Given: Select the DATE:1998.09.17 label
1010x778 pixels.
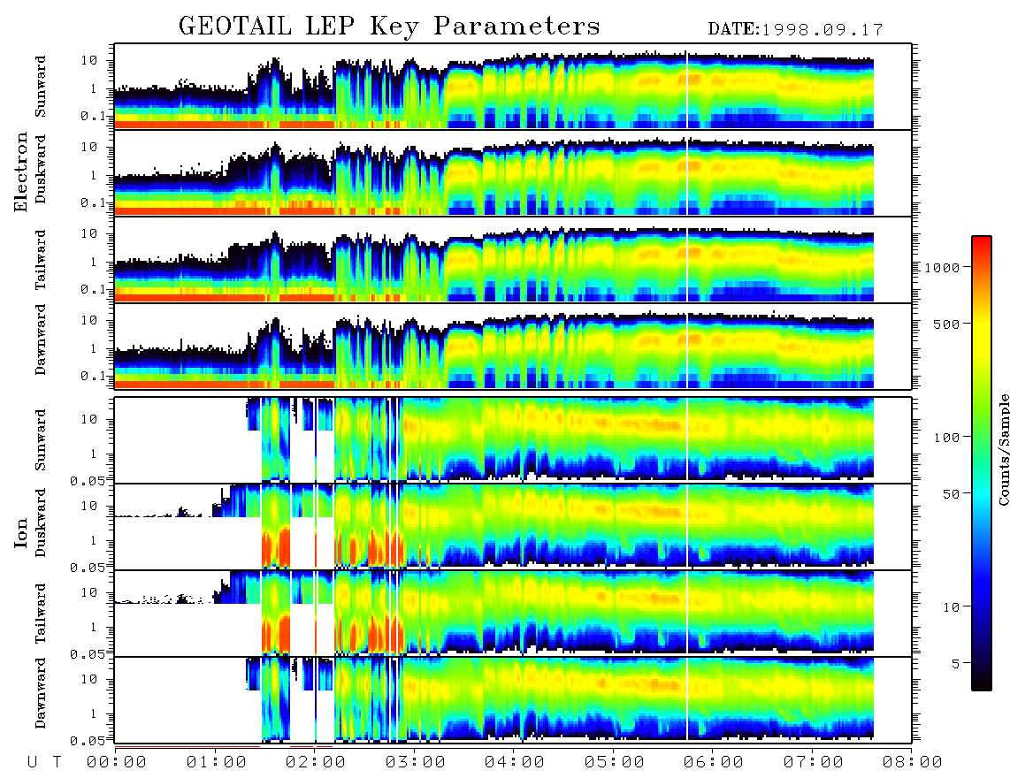Looking at the screenshot, I should tap(795, 30).
